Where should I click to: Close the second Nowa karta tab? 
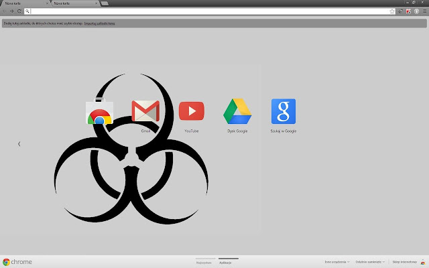(x=96, y=3)
